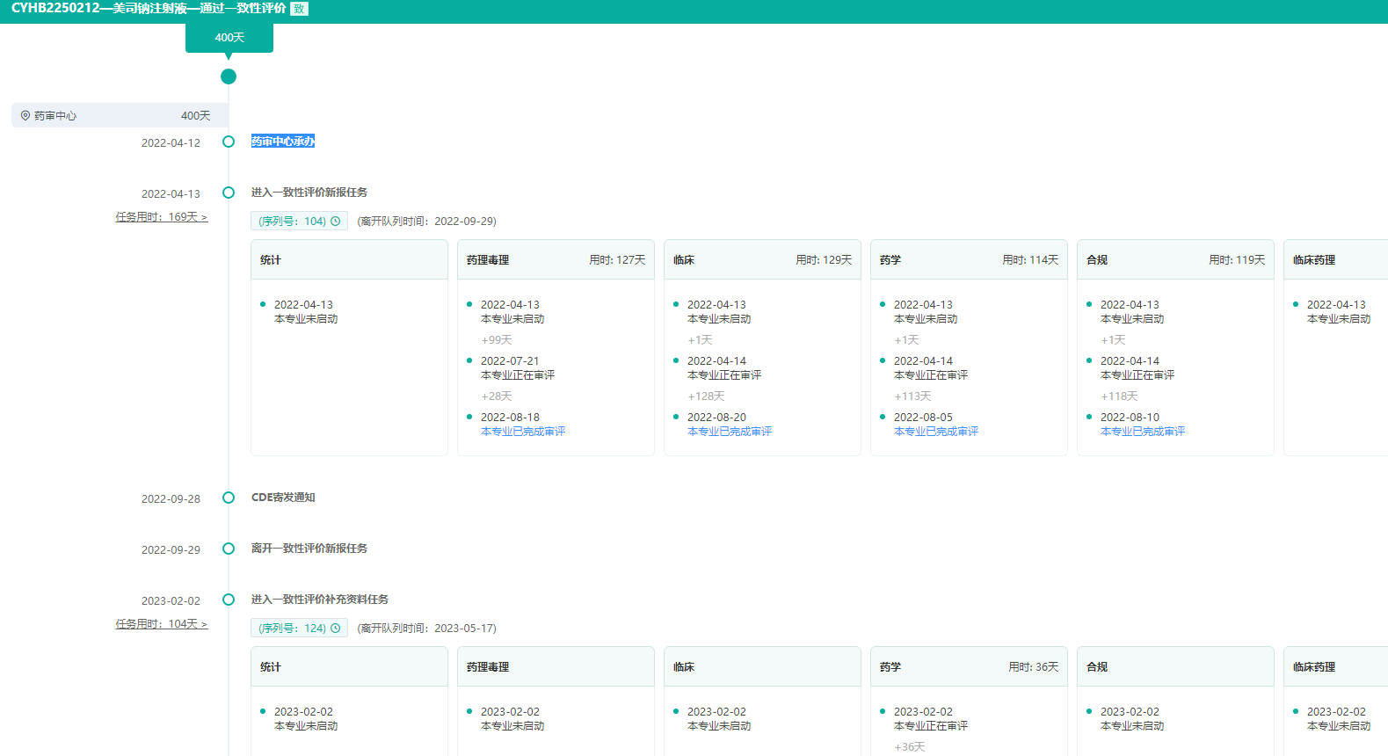Select the 2022-04-13 timeline circle marker
The height and width of the screenshot is (756, 1388).
229,193
